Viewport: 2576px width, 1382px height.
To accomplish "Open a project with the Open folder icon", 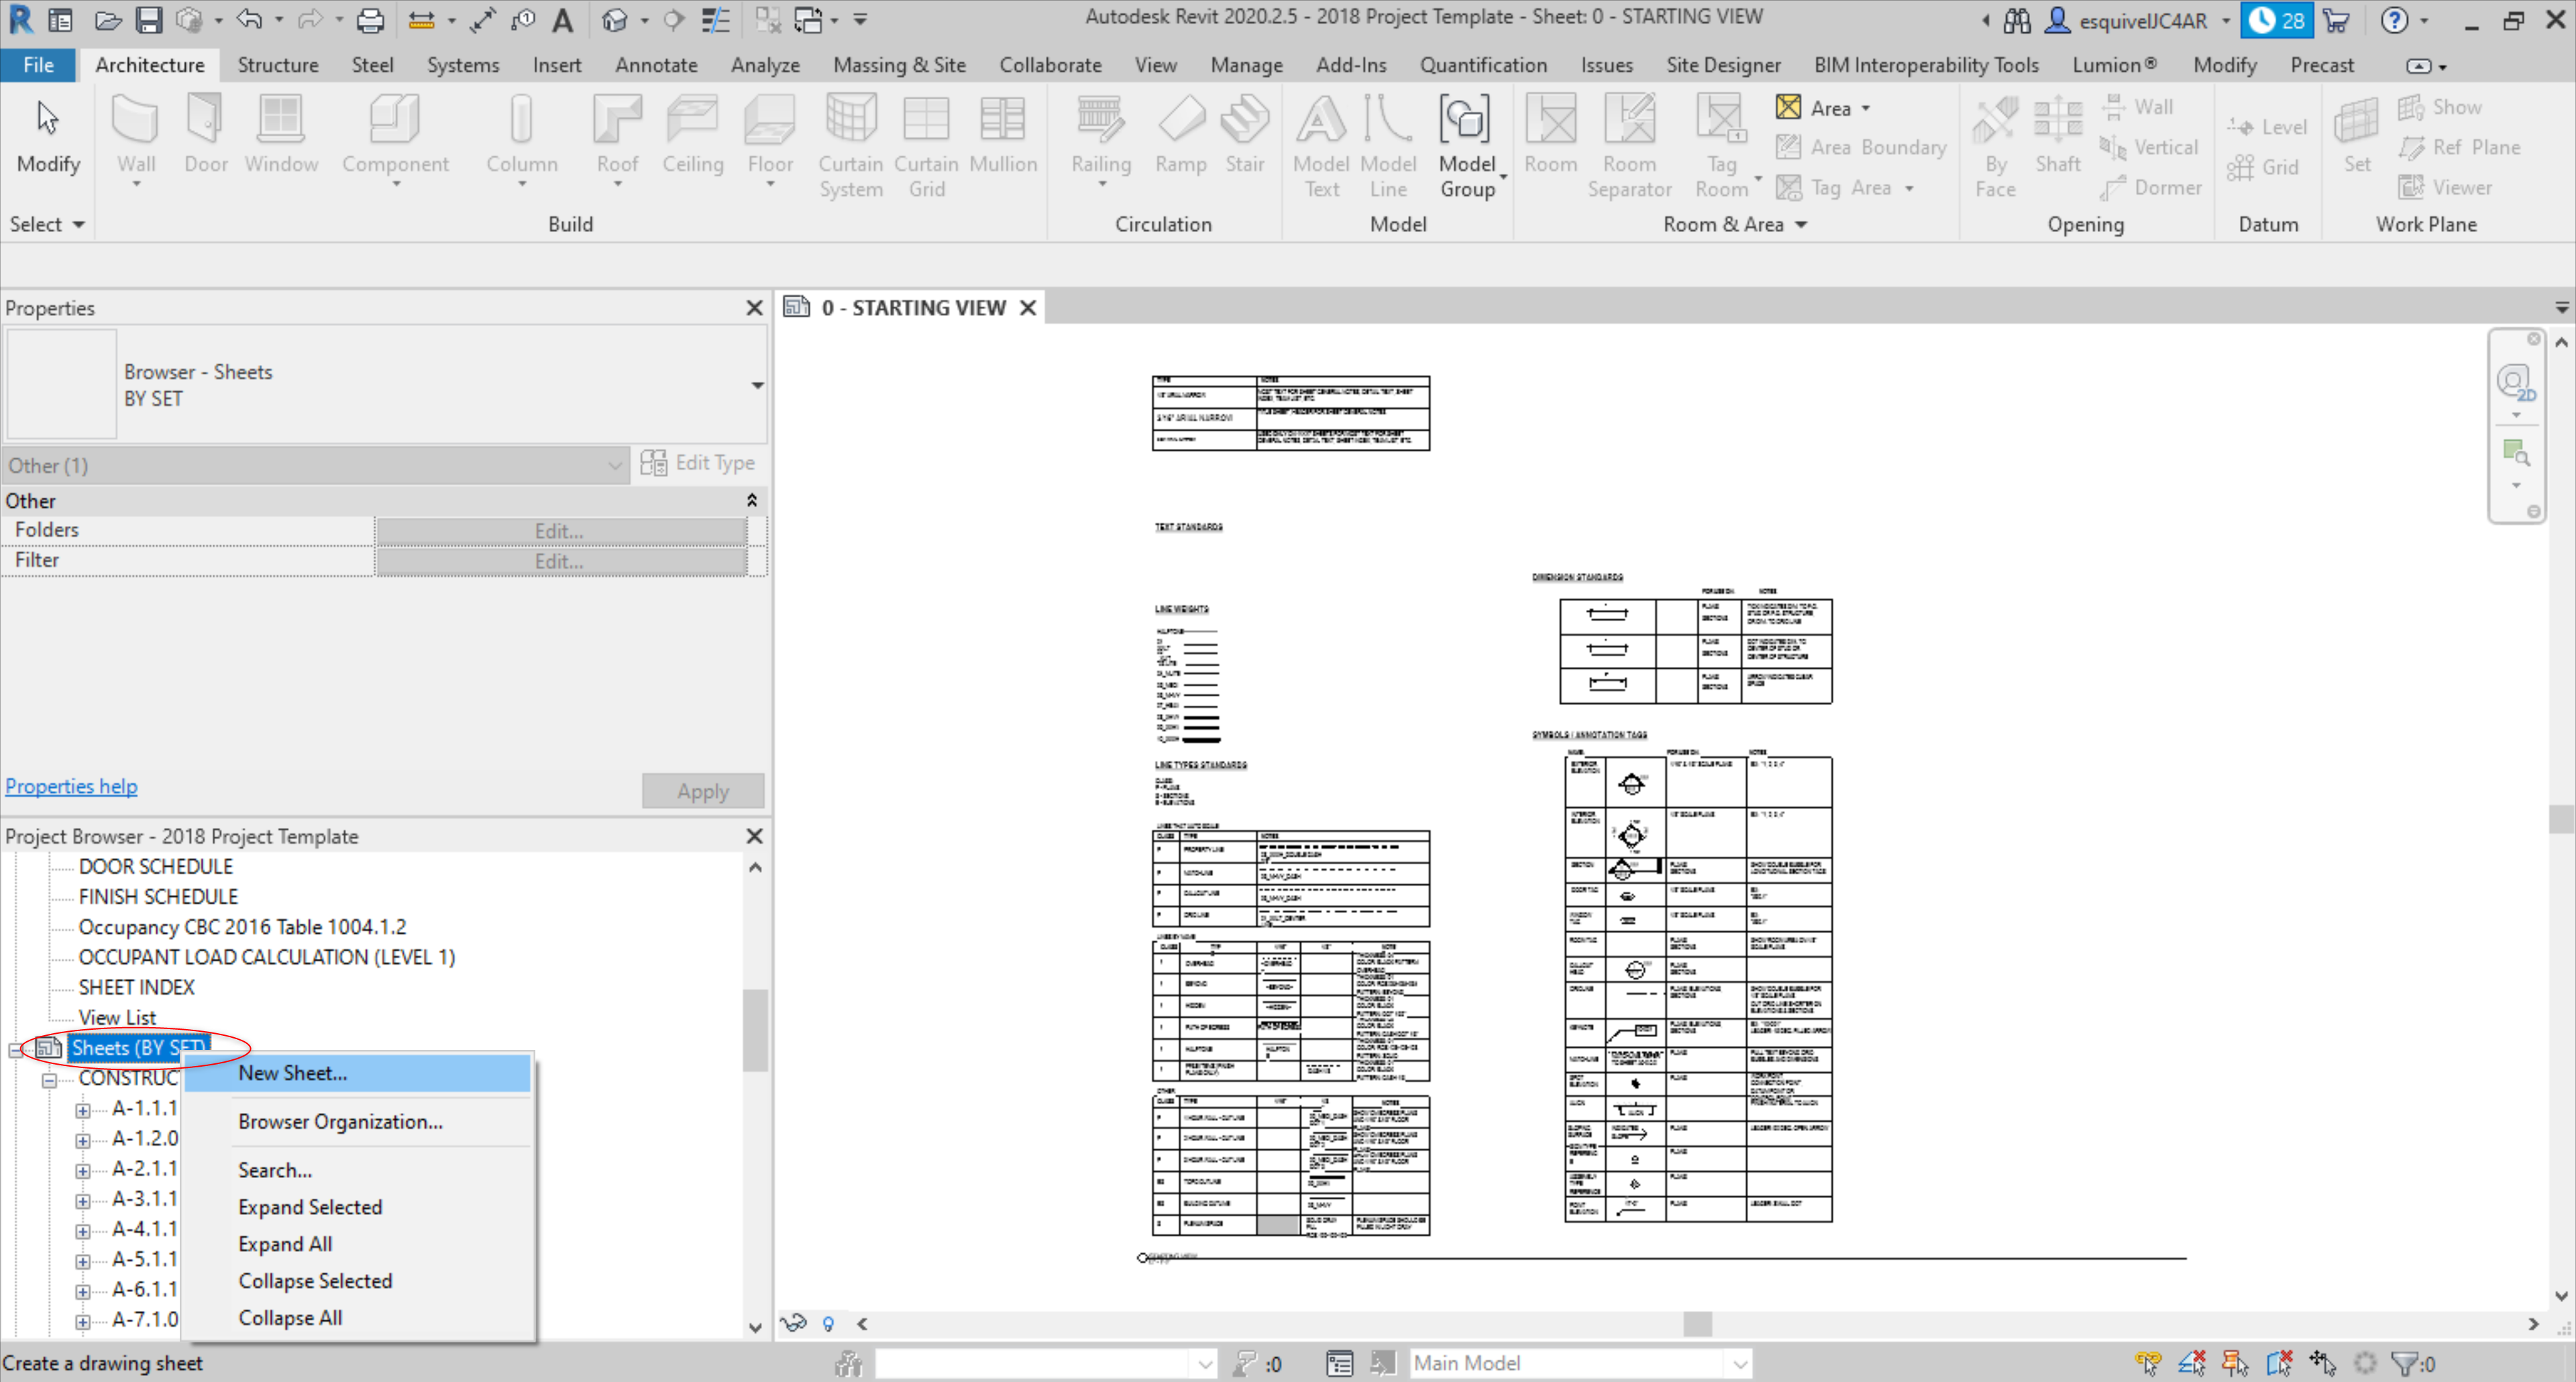I will point(108,20).
